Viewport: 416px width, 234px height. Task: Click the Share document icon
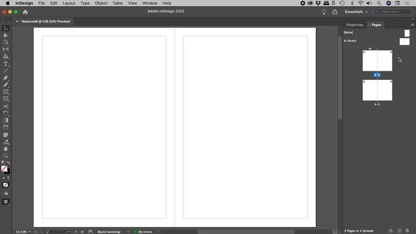coord(335,12)
